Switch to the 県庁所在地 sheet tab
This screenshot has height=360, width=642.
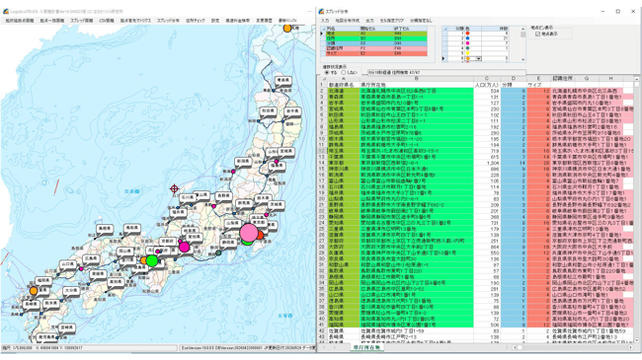pos(366,348)
